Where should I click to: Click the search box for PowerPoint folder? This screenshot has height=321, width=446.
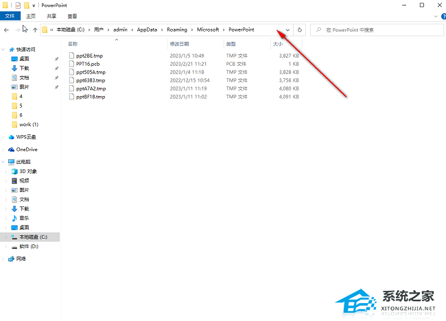tap(377, 30)
